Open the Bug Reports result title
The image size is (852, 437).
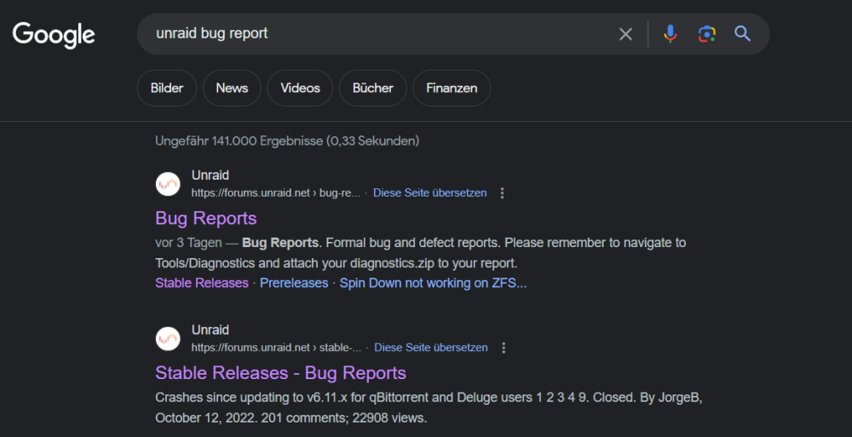click(206, 218)
